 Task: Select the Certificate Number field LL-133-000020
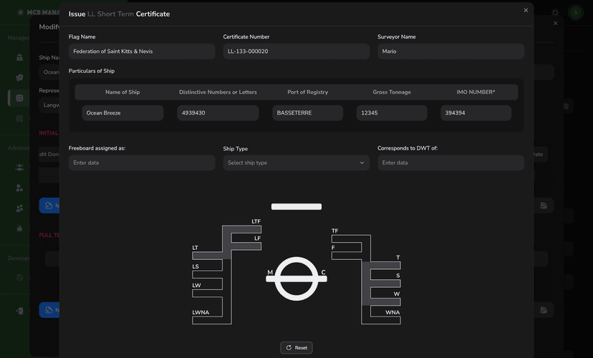(296, 52)
